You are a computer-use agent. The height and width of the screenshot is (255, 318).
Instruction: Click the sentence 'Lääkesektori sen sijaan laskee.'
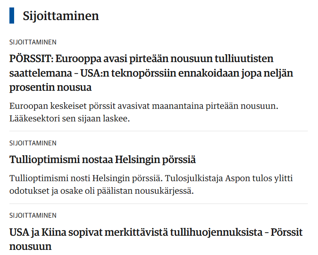(x=69, y=118)
